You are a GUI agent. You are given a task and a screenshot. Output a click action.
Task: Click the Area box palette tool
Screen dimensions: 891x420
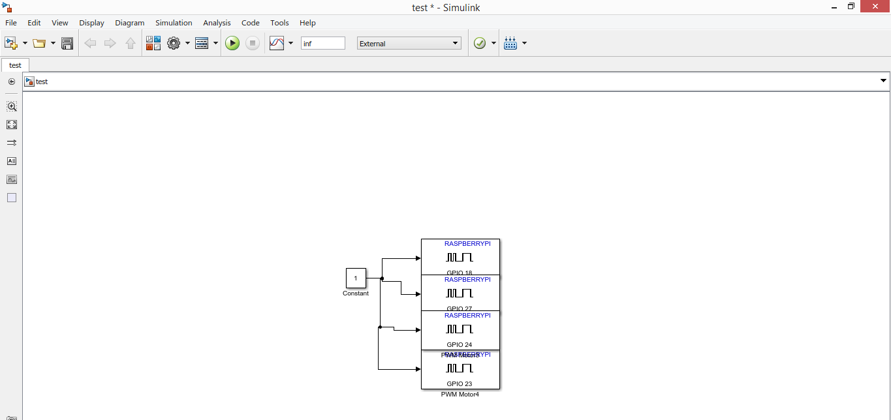coord(12,198)
